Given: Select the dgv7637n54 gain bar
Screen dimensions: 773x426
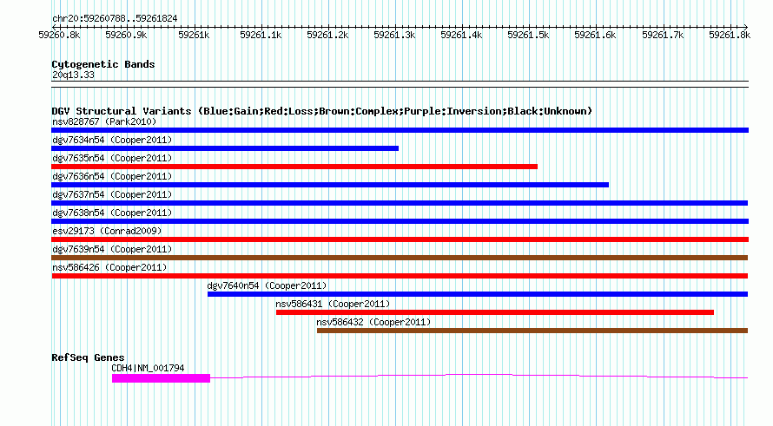Looking at the screenshot, I should (x=400, y=203).
